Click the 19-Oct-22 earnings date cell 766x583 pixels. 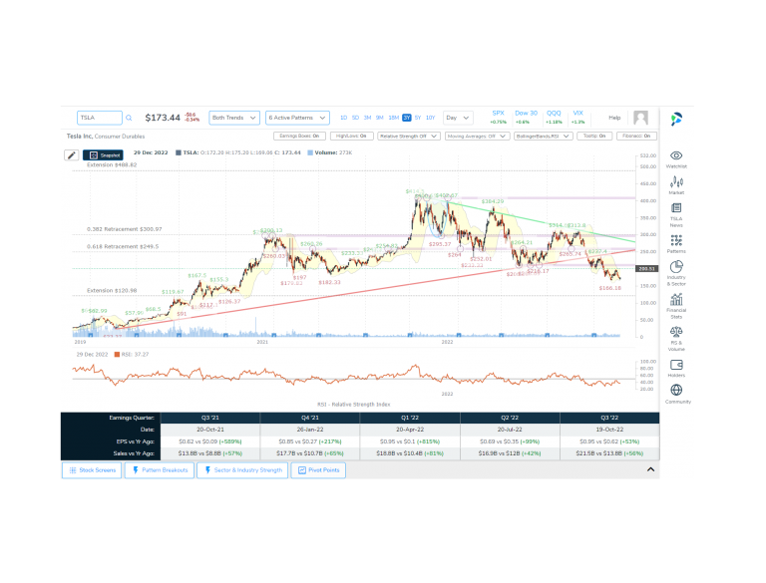pyautogui.click(x=609, y=430)
